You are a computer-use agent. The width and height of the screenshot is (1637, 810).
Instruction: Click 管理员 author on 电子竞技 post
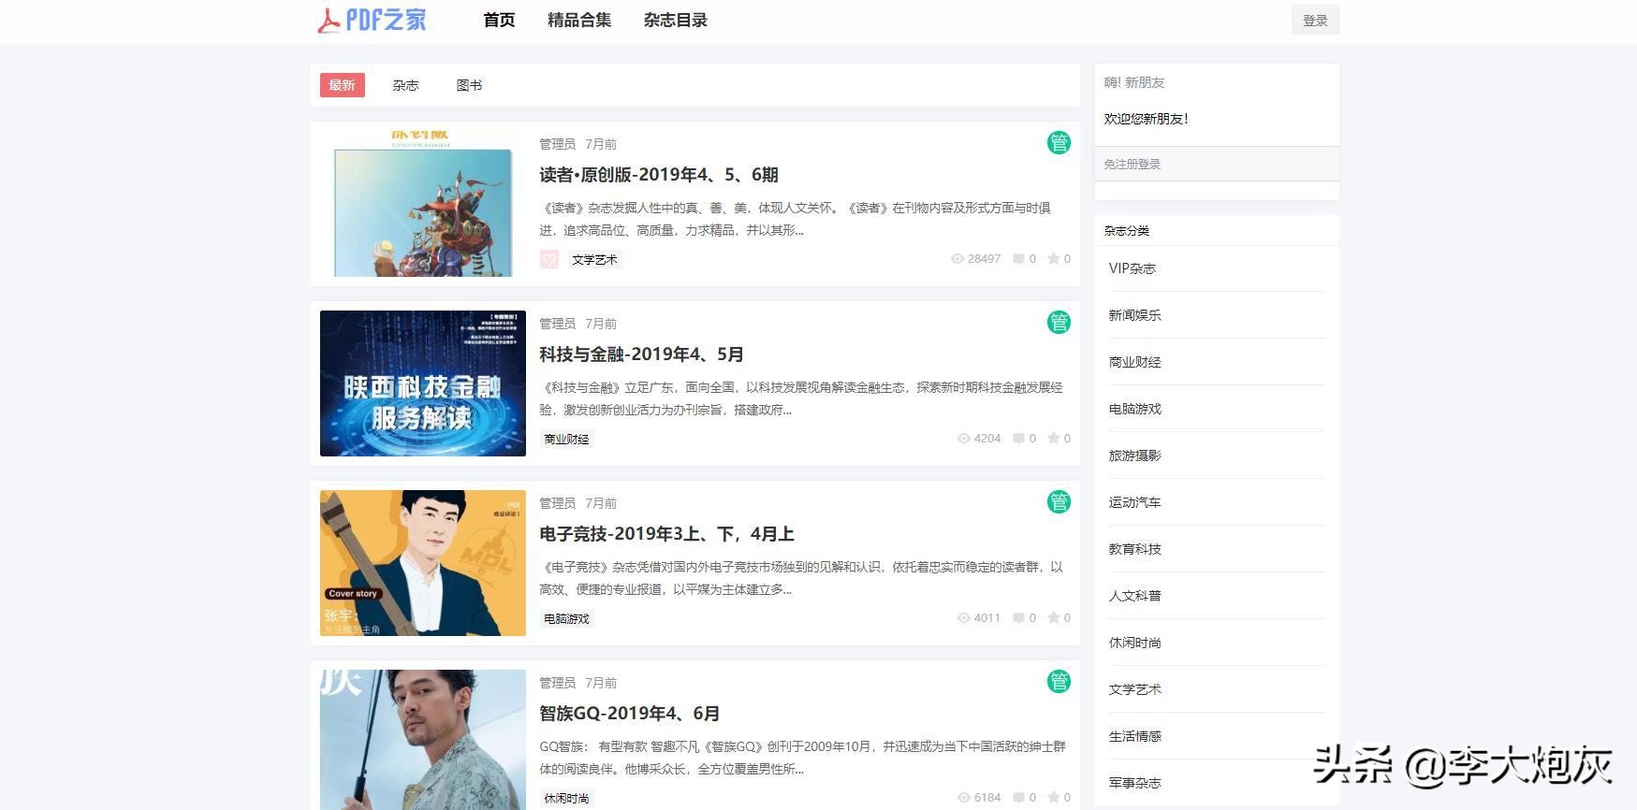(x=557, y=503)
